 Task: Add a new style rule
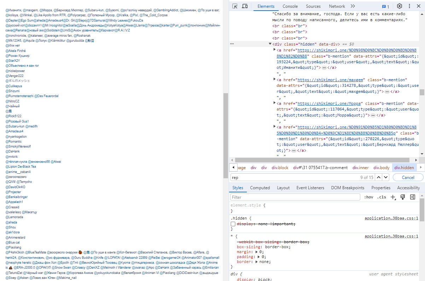[x=393, y=197]
